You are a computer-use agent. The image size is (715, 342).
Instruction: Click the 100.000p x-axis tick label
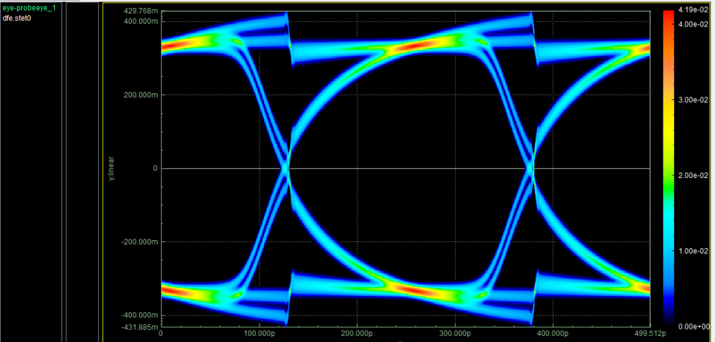tap(260, 334)
